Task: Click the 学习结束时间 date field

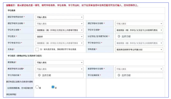Action: pyautogui.click(x=139, y=75)
